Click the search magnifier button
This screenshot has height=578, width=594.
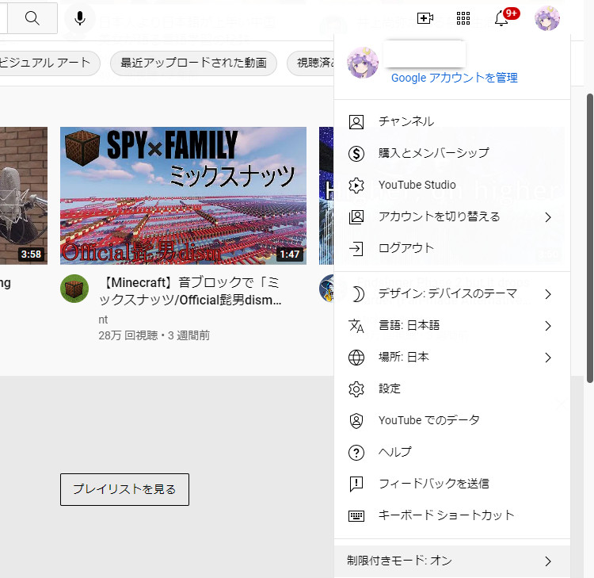(x=32, y=17)
